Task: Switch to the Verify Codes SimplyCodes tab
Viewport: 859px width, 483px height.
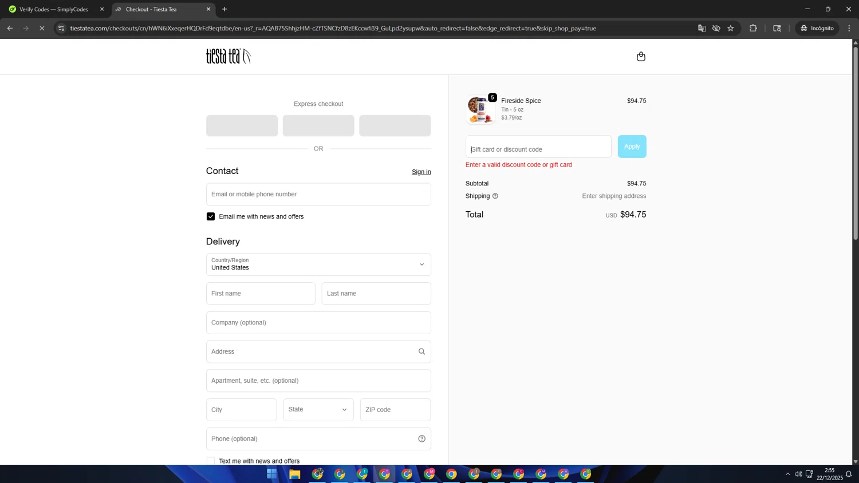Action: (x=54, y=9)
